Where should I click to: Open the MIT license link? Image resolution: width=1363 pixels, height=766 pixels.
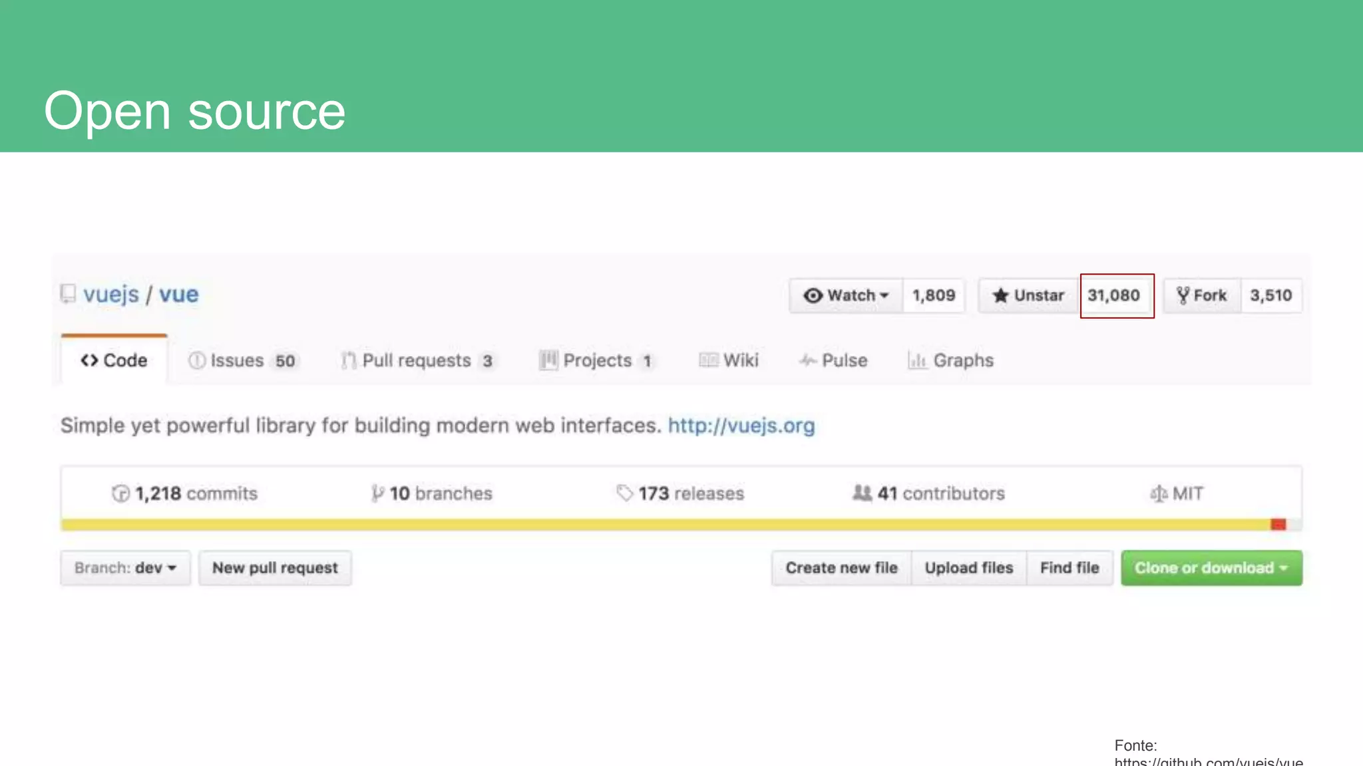click(1177, 493)
